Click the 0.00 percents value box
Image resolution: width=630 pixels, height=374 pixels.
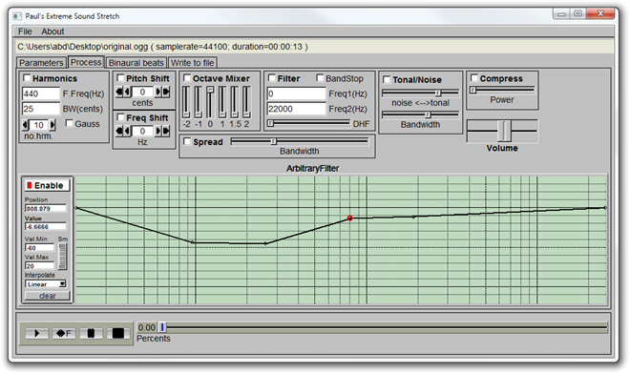(x=147, y=327)
